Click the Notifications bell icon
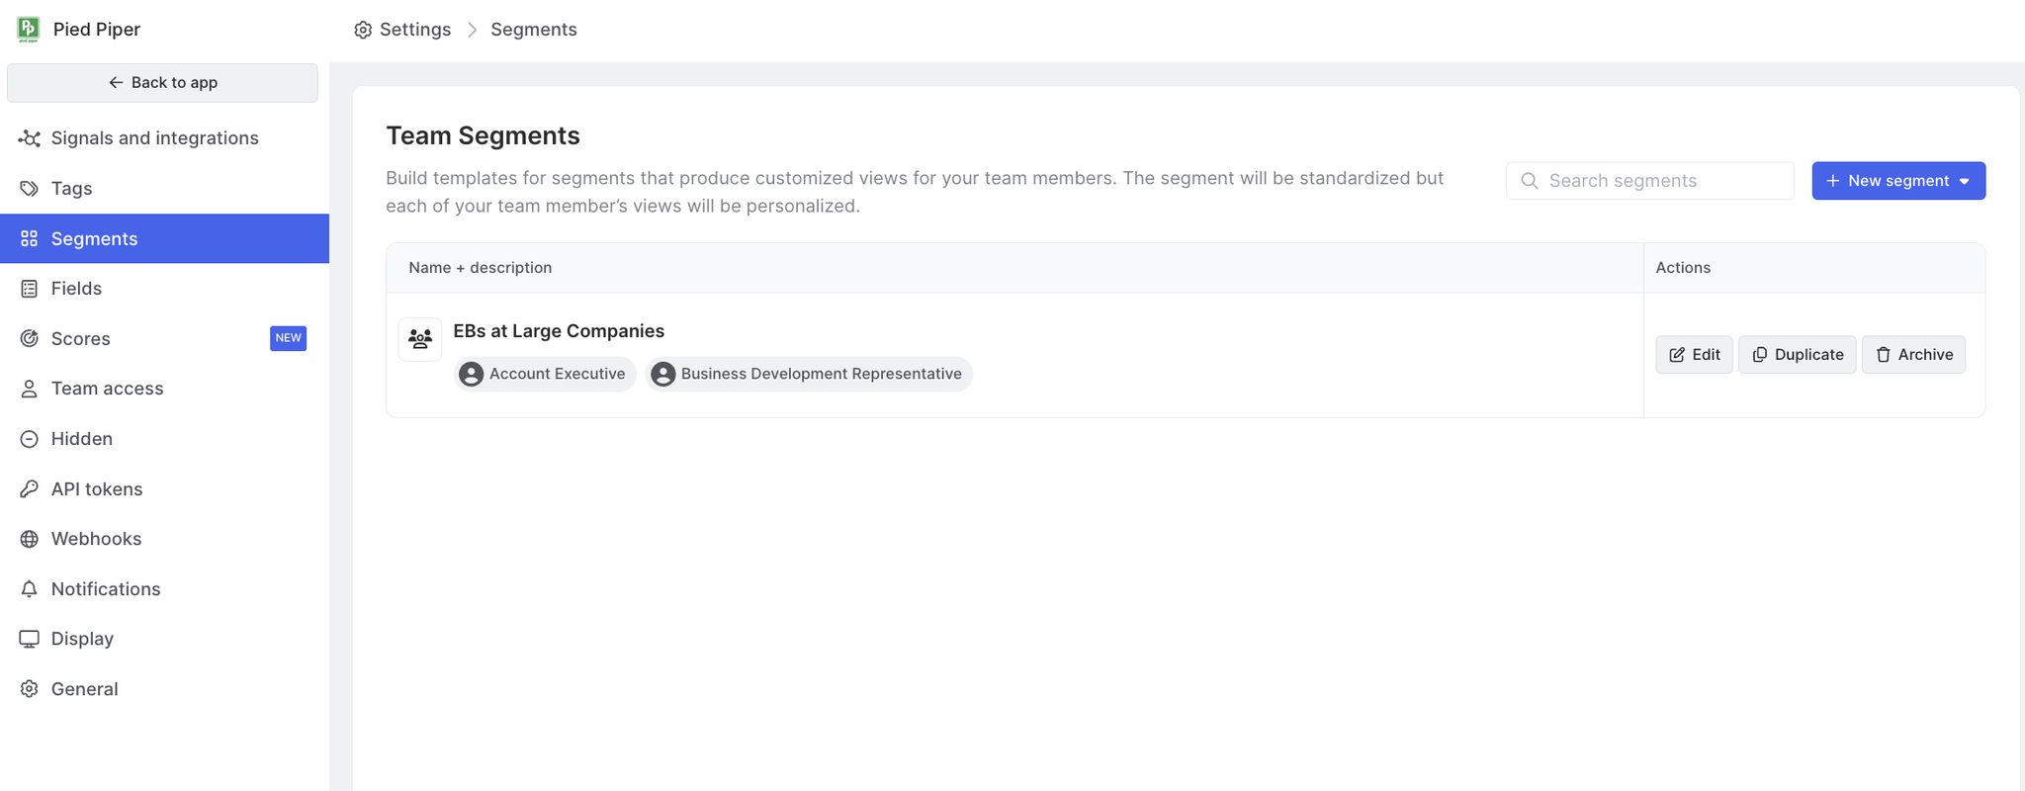Screen dimensions: 2025x791 30,589
